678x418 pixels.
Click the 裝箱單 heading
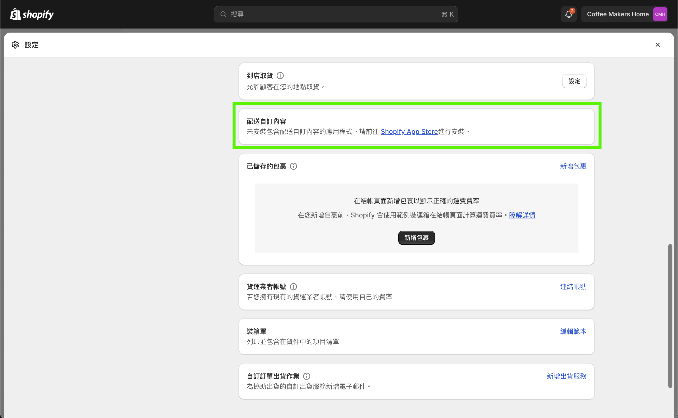256,331
